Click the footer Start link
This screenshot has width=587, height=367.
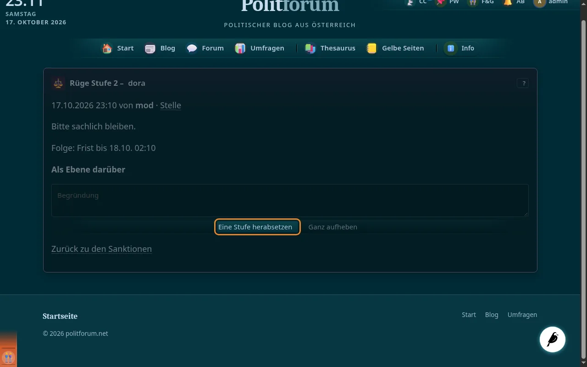[469, 315]
